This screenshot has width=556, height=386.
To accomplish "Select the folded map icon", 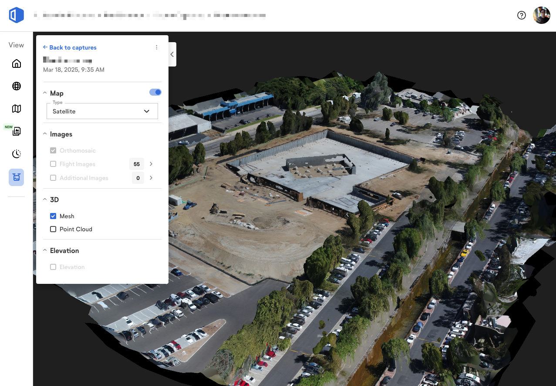I will 17,109.
